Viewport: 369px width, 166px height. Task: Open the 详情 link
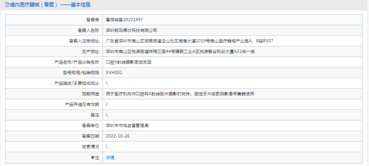(110, 158)
